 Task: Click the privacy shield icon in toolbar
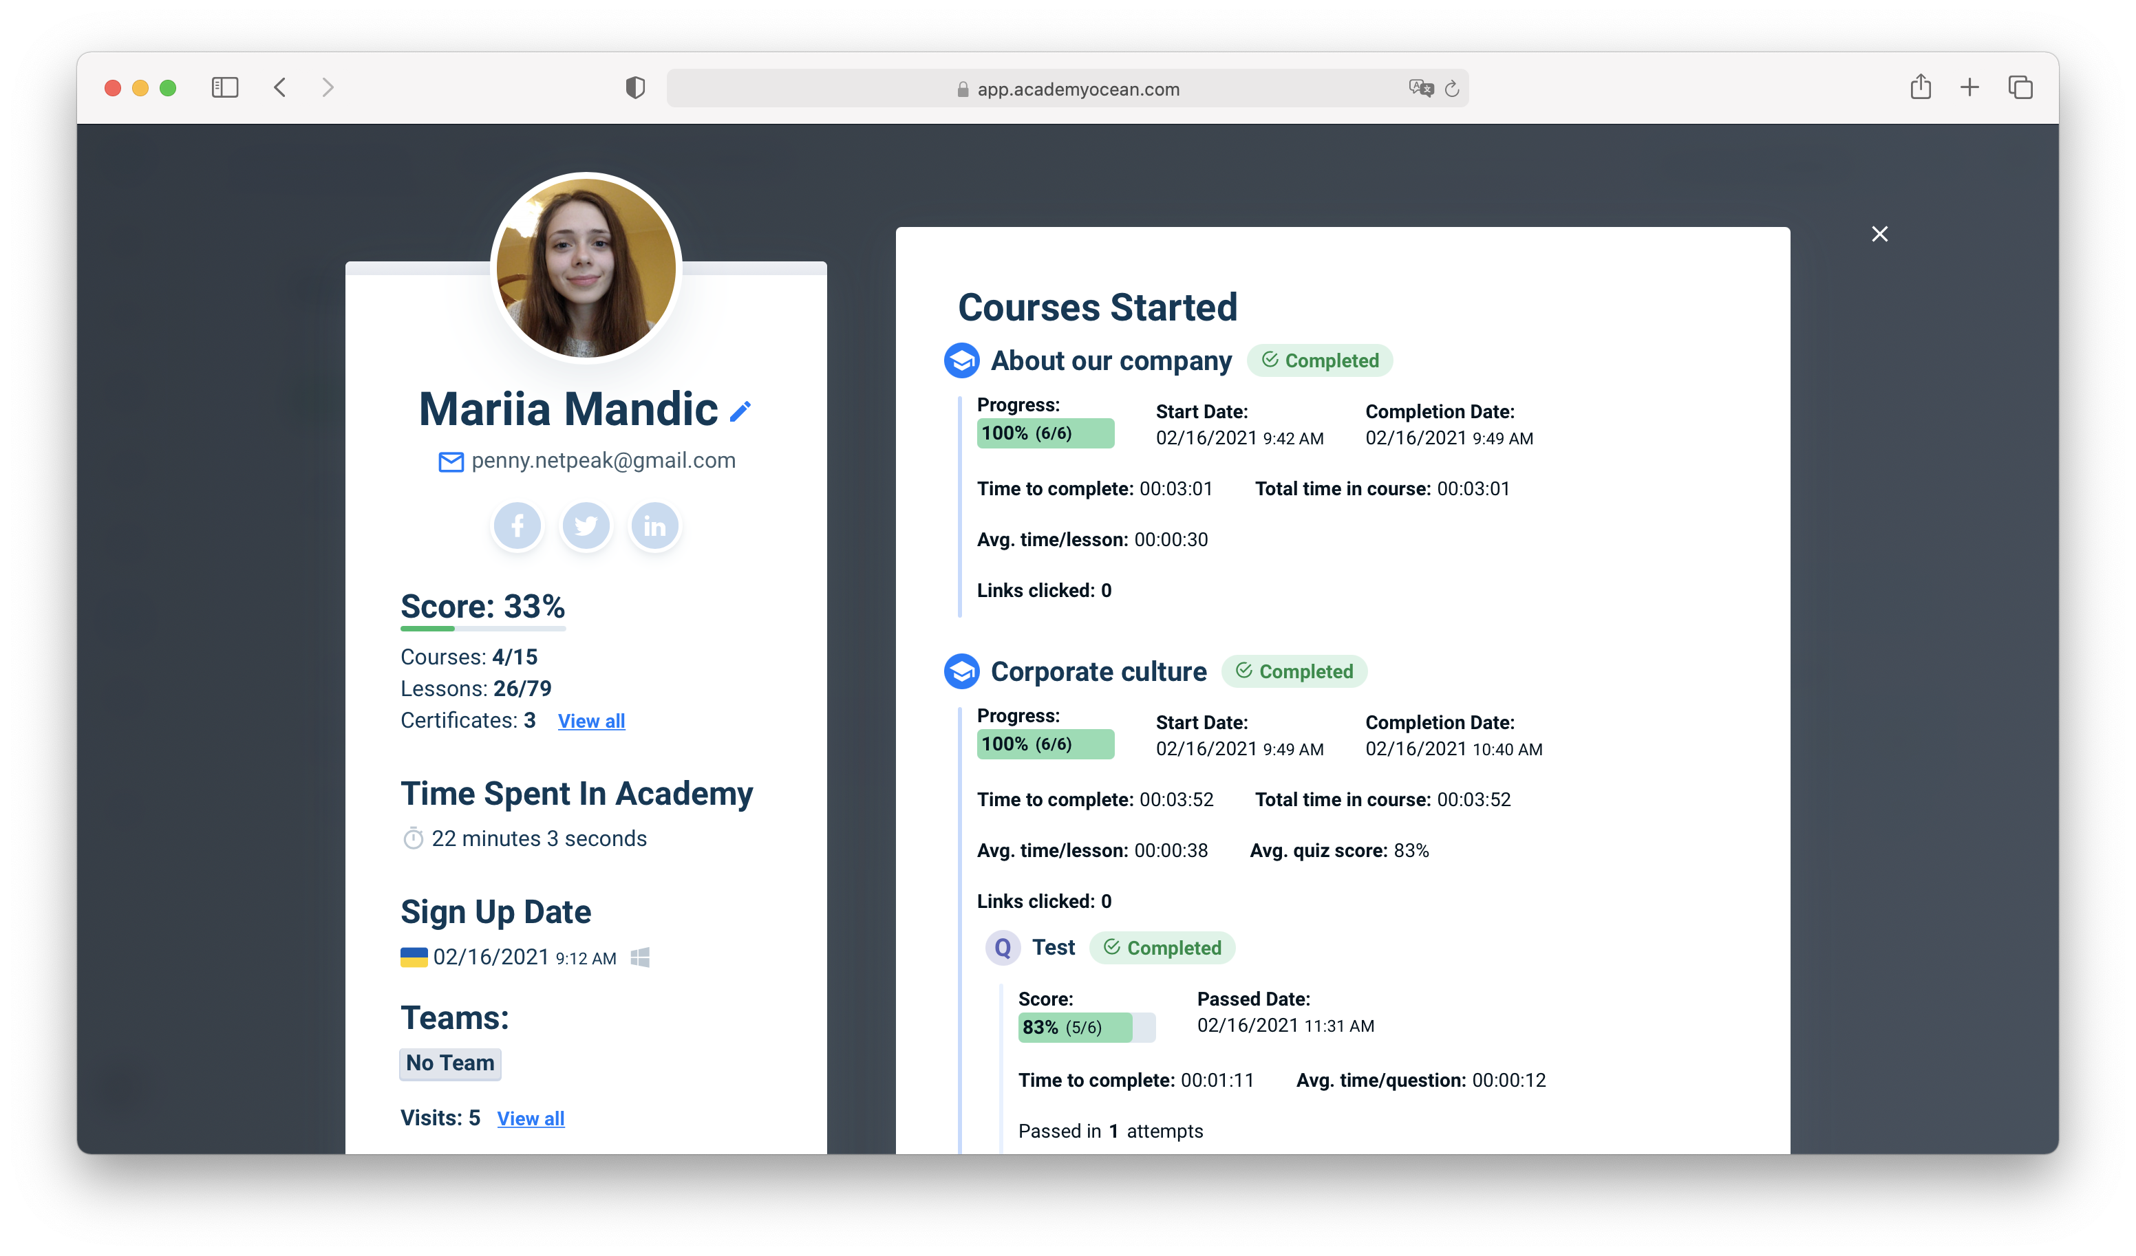click(635, 87)
